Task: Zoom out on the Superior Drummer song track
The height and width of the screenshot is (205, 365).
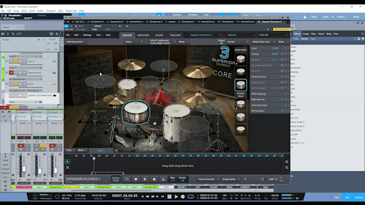Action: [287, 168]
